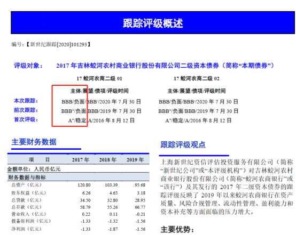This screenshot has height=235, width=296.
Task: Click the document number 新世纪跟踪[2020]101293
Action: [58, 44]
